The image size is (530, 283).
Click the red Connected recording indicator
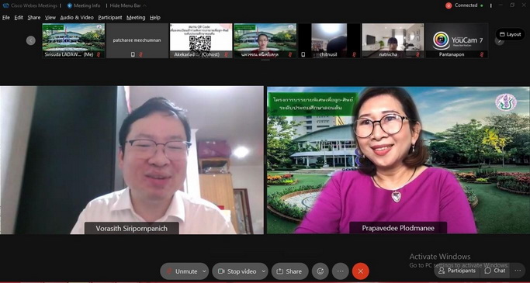click(x=449, y=5)
